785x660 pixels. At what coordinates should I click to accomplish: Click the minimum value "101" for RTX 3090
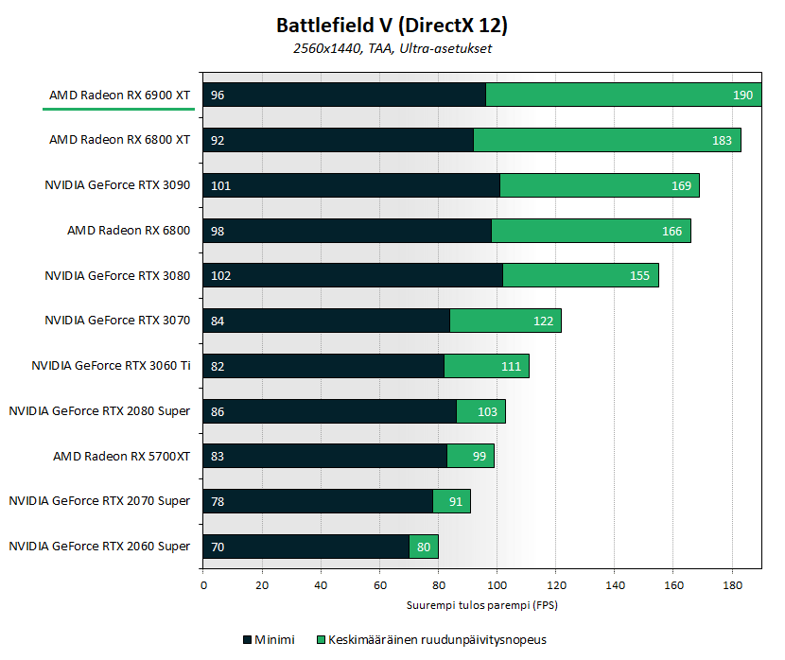[x=220, y=186]
